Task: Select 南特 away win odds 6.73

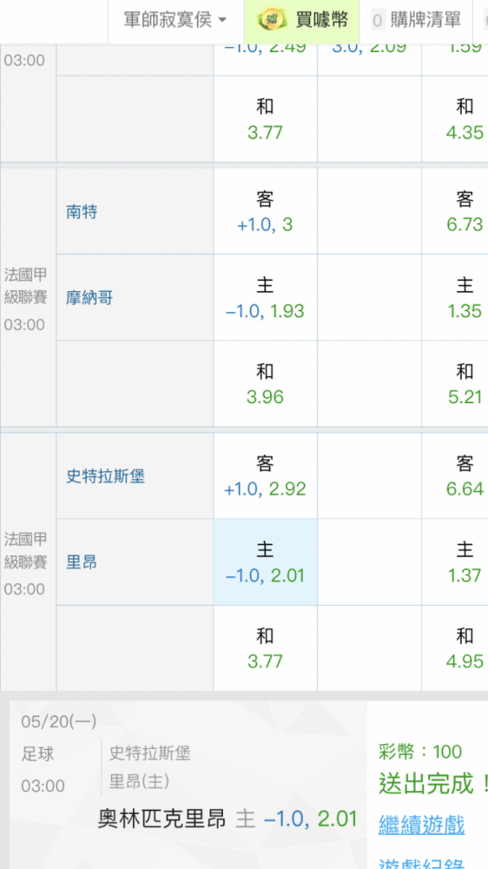Action: (455, 211)
